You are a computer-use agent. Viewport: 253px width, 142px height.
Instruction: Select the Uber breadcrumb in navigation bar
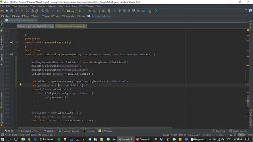[x=6, y=16]
